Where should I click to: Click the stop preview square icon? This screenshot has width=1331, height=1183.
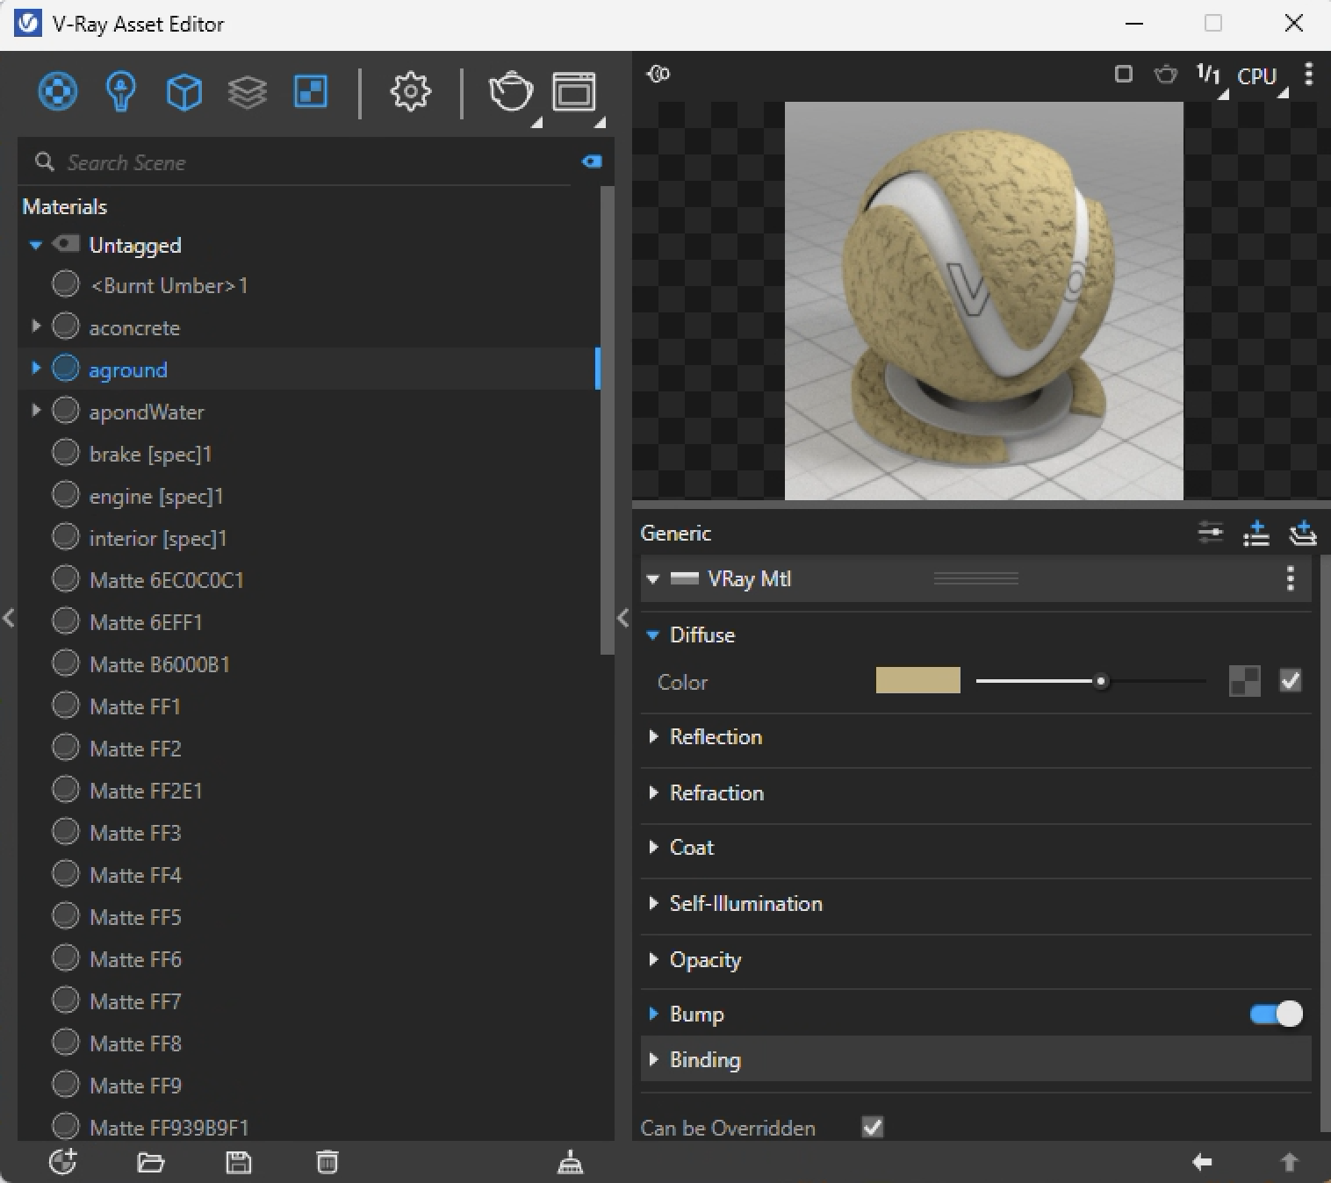[x=1123, y=75]
